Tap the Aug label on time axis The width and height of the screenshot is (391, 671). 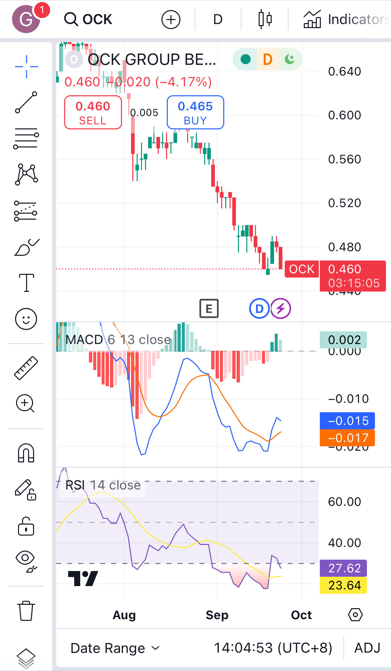tap(124, 615)
